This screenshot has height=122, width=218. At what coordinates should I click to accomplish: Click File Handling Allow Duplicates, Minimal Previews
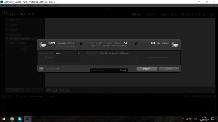pos(114,53)
